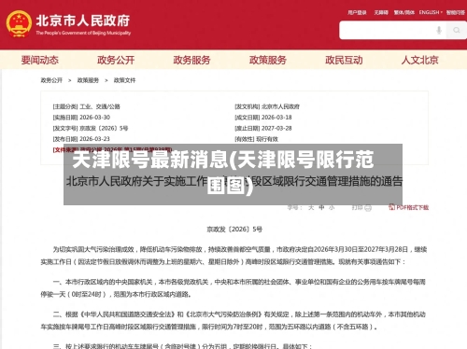Image resolution: width=467 pixels, height=349 pixels.
Task: Open the 政策服务 navigation tab
Action: [268, 60]
